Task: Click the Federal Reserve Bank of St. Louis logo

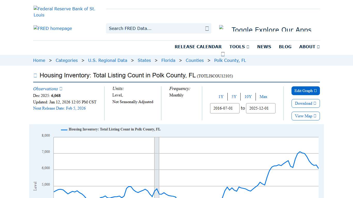Action: point(64,12)
